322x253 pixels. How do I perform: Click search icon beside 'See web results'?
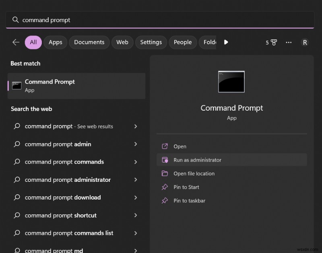[x=17, y=126]
